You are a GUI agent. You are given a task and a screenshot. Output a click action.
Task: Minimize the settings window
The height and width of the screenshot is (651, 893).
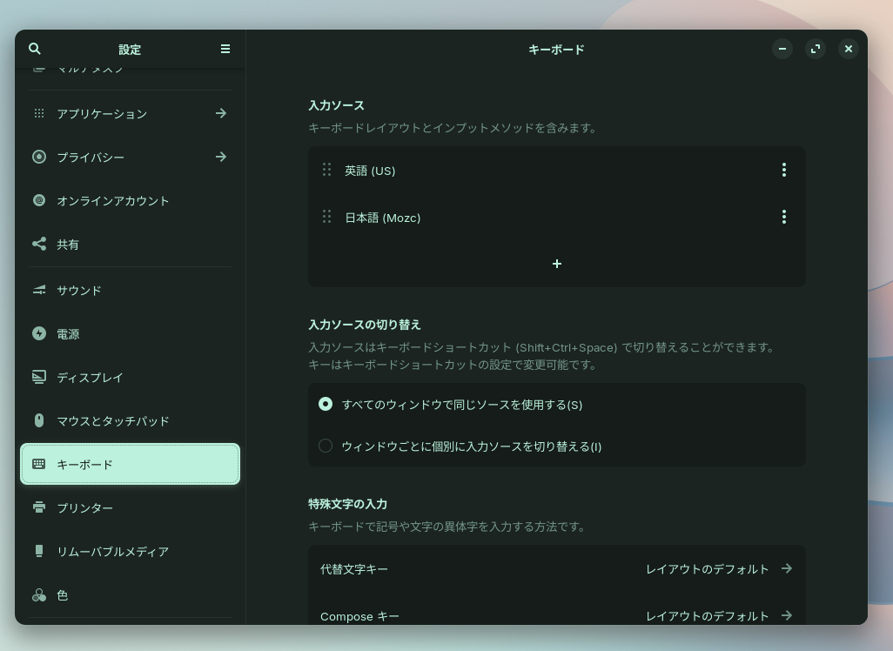tap(782, 49)
